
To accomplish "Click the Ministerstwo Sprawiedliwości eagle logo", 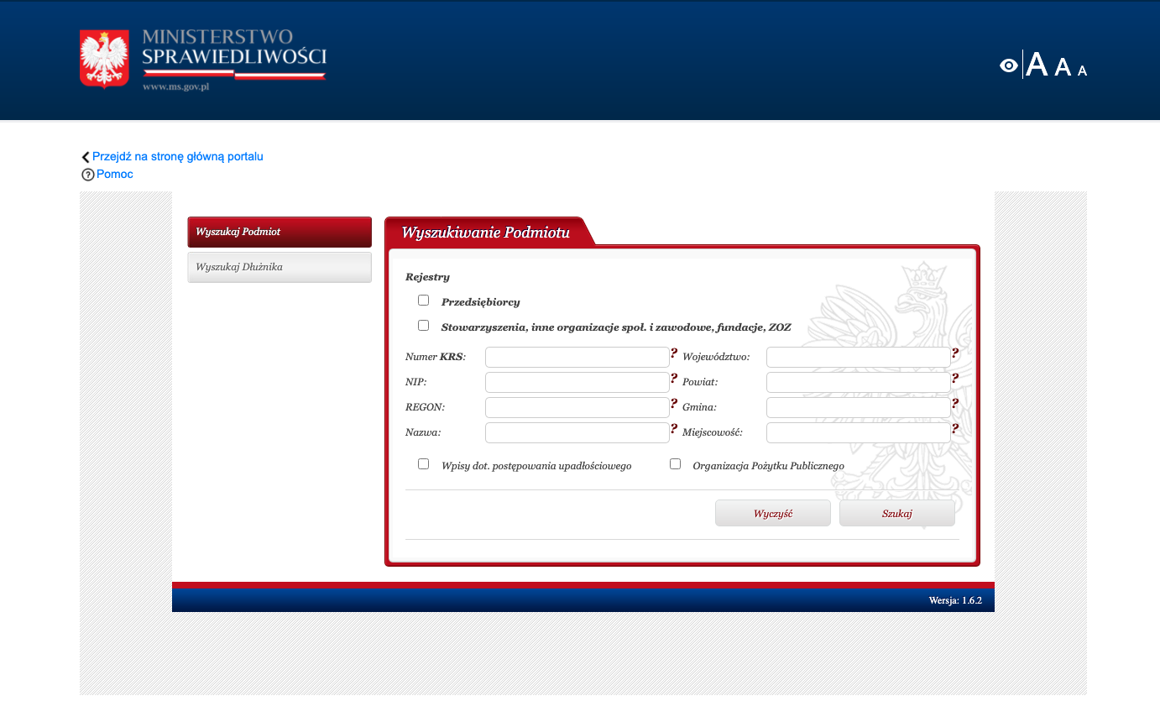I will pos(104,58).
